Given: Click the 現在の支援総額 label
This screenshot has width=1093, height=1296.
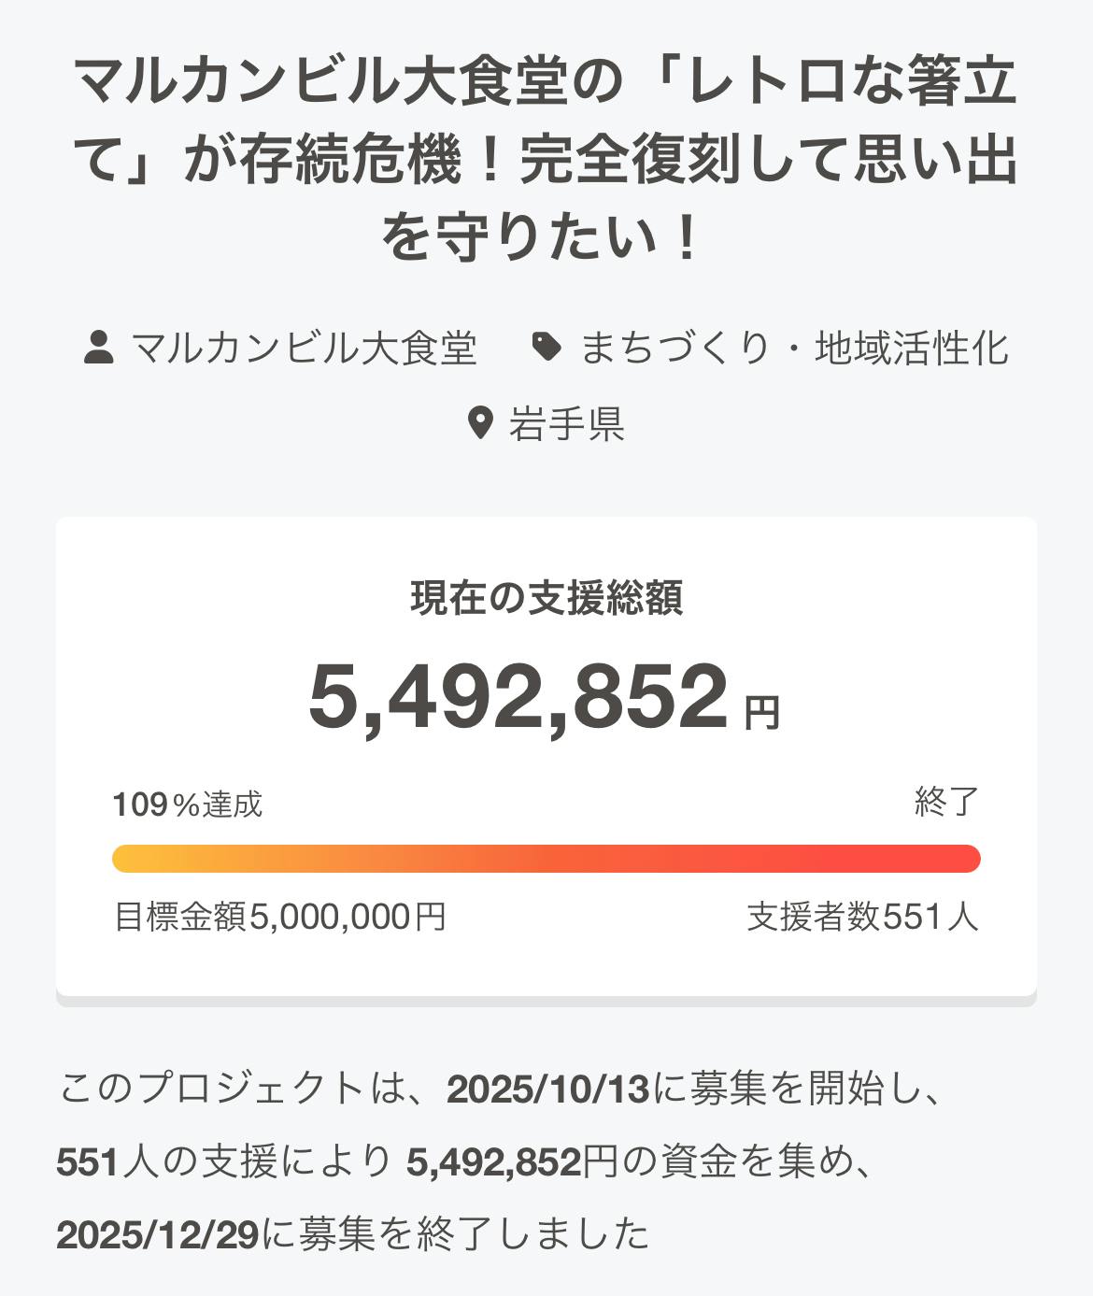Looking at the screenshot, I should [546, 598].
